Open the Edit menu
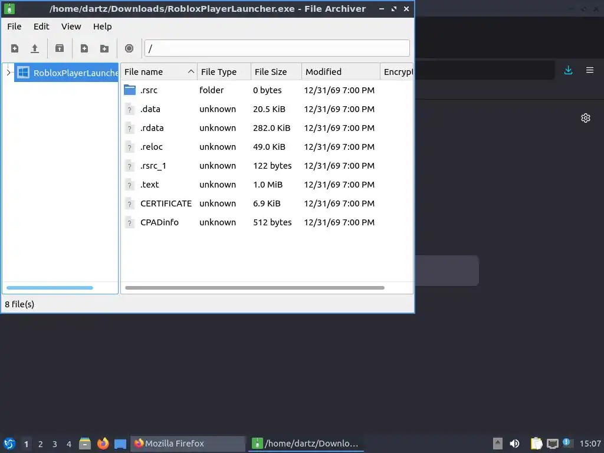The width and height of the screenshot is (604, 453). (x=41, y=27)
